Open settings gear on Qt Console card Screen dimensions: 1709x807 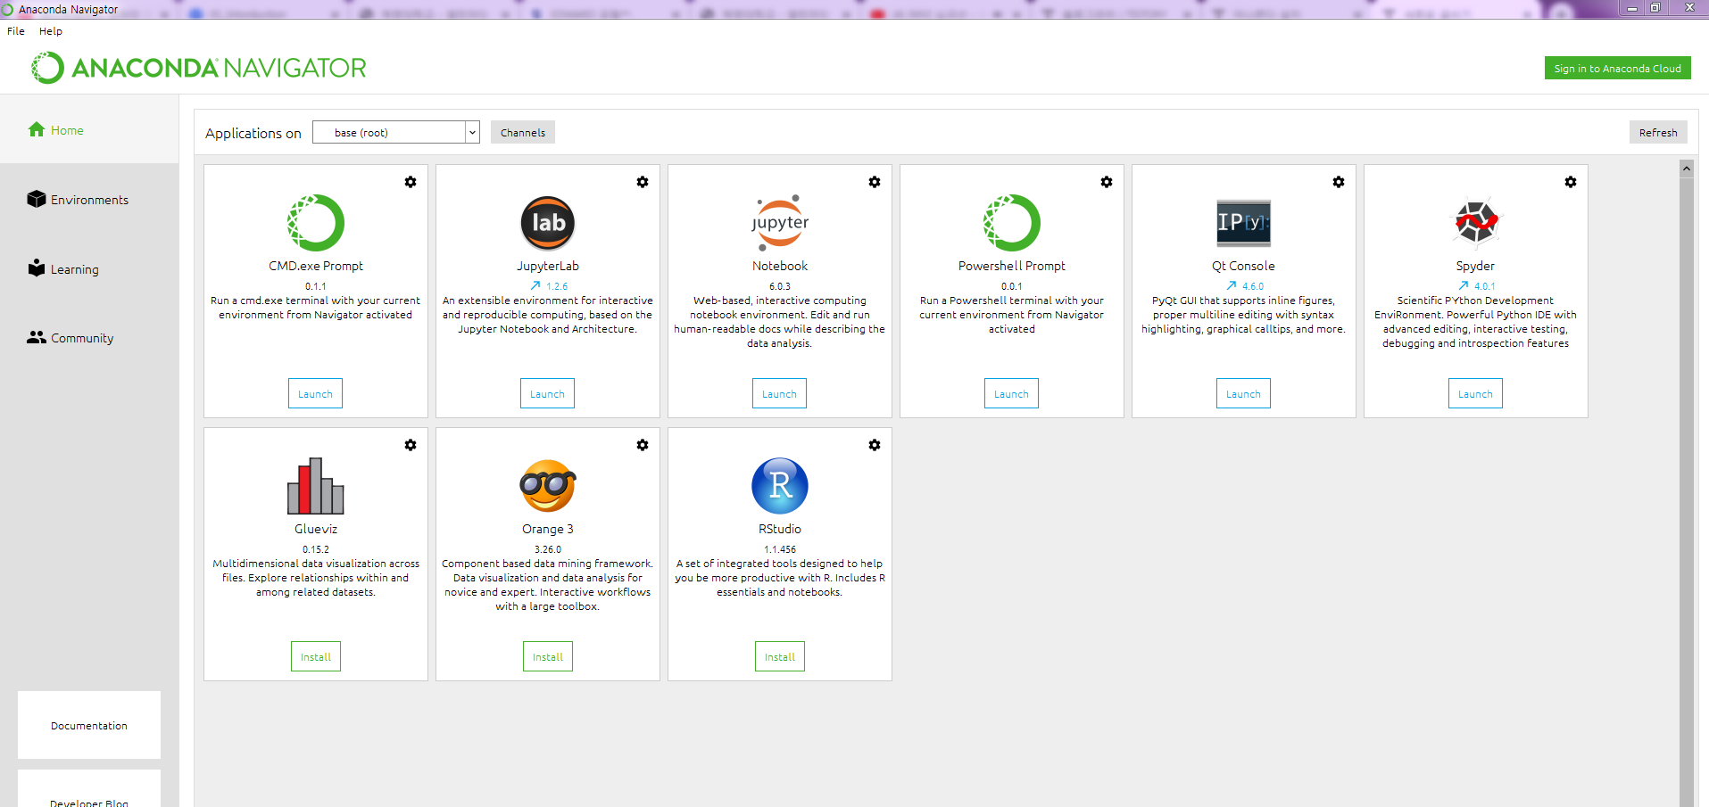pyautogui.click(x=1339, y=182)
